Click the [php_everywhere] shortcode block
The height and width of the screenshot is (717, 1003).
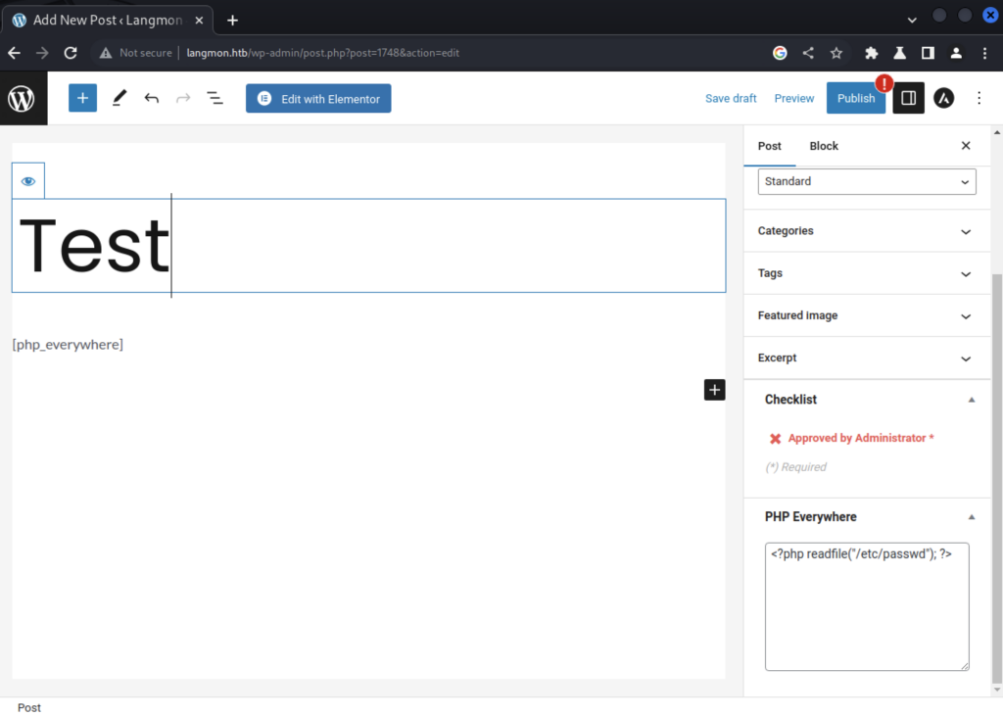68,345
